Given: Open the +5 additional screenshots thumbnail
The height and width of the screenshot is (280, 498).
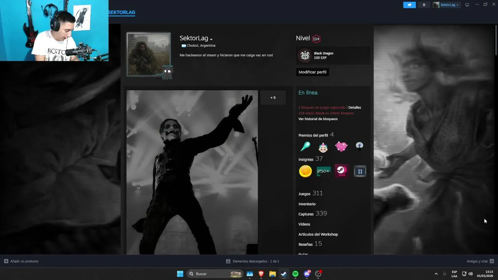Looking at the screenshot, I should [273, 98].
